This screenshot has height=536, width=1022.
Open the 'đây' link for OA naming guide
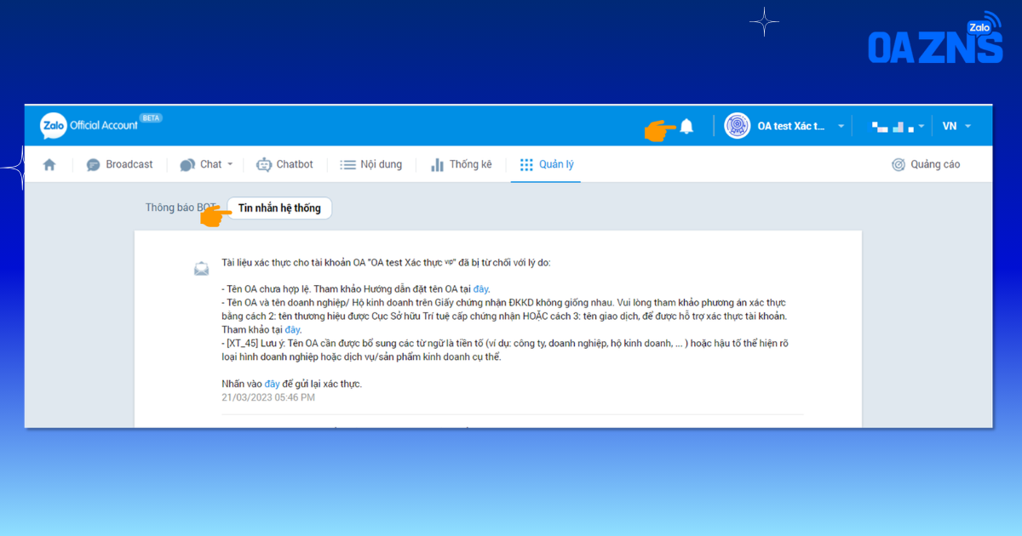point(481,289)
